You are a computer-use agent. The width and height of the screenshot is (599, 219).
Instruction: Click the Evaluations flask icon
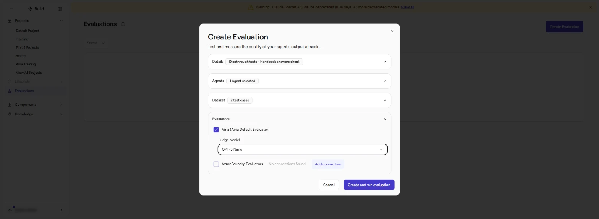click(x=10, y=91)
